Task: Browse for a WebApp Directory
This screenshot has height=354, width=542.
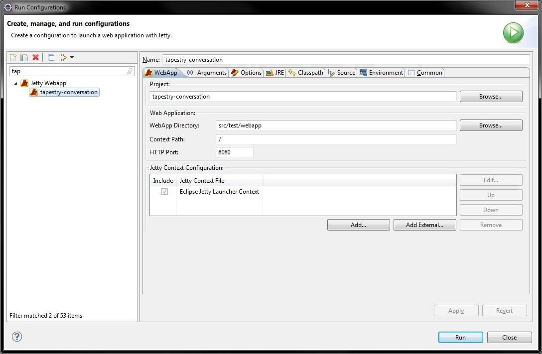Action: [490, 125]
